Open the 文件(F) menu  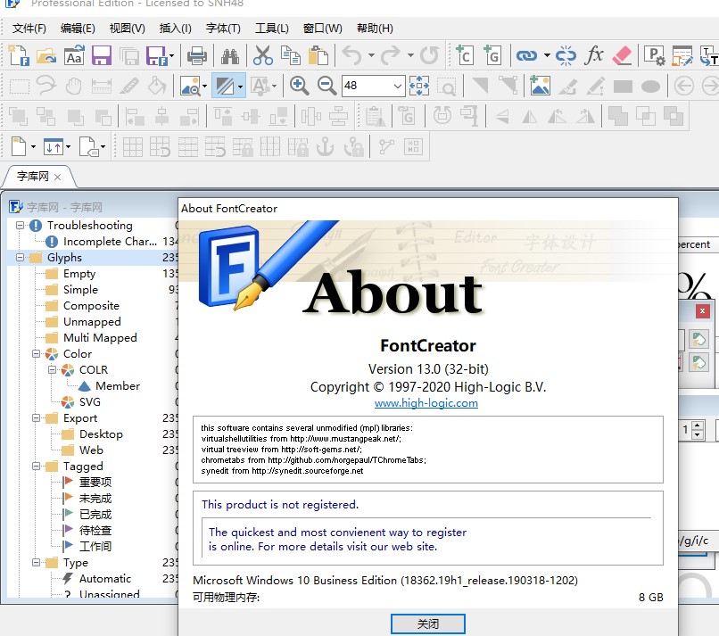click(x=29, y=29)
